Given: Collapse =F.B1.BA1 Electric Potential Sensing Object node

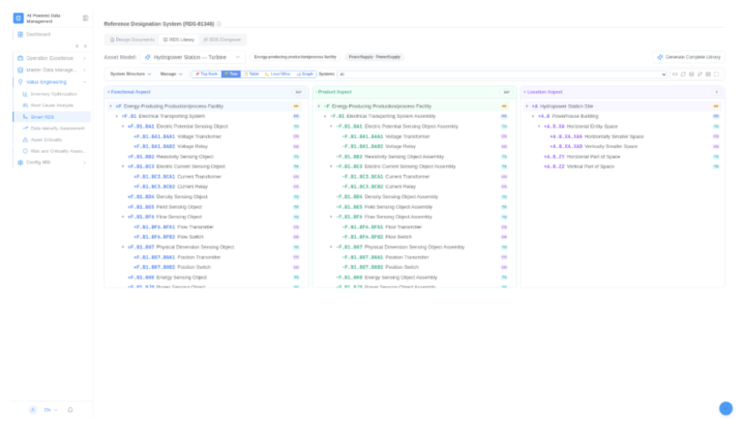Looking at the screenshot, I should (x=123, y=127).
